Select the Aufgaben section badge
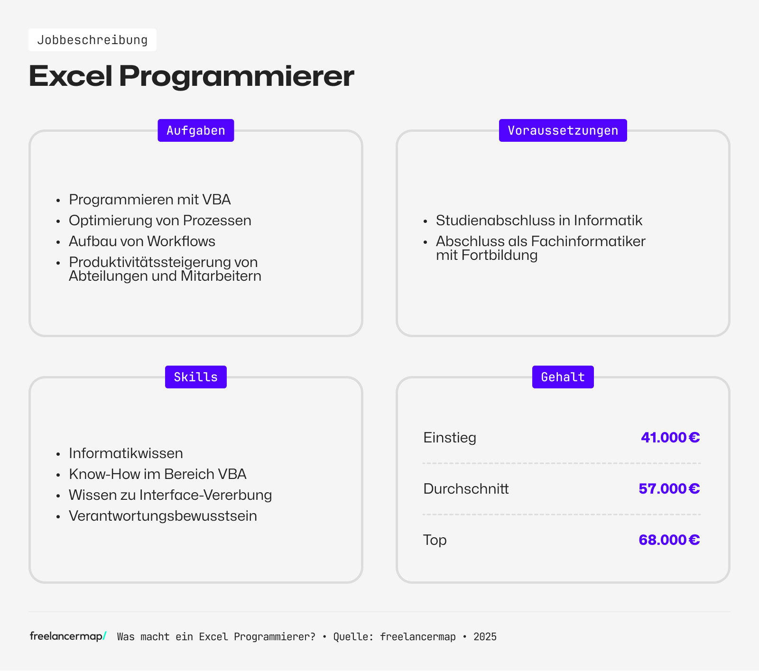Image resolution: width=759 pixels, height=671 pixels. coord(196,130)
